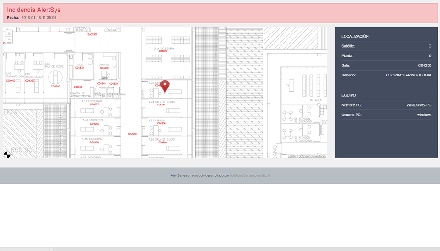
Task: Open Softpoint Consultores map attribution link
Action: (x=312, y=156)
